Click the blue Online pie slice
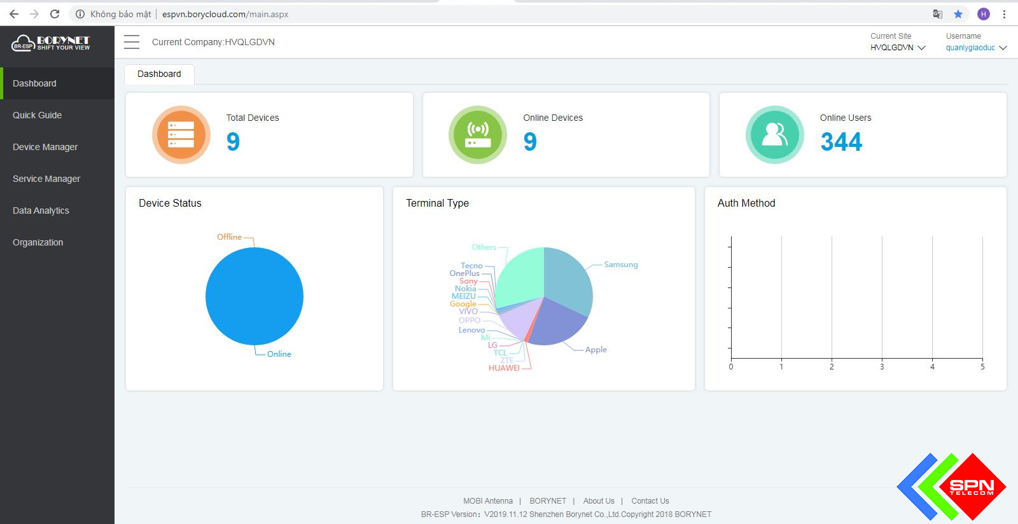The height and width of the screenshot is (524, 1018). coord(254,296)
